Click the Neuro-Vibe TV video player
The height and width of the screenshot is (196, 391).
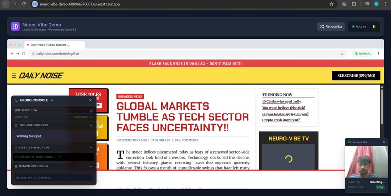point(289,157)
